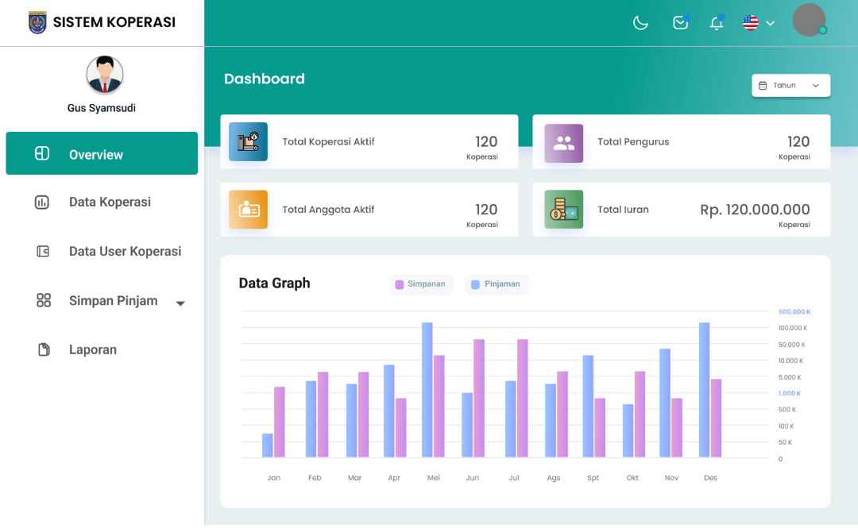This screenshot has height=528, width=858.
Task: Select the Overview menu item
Action: [102, 154]
